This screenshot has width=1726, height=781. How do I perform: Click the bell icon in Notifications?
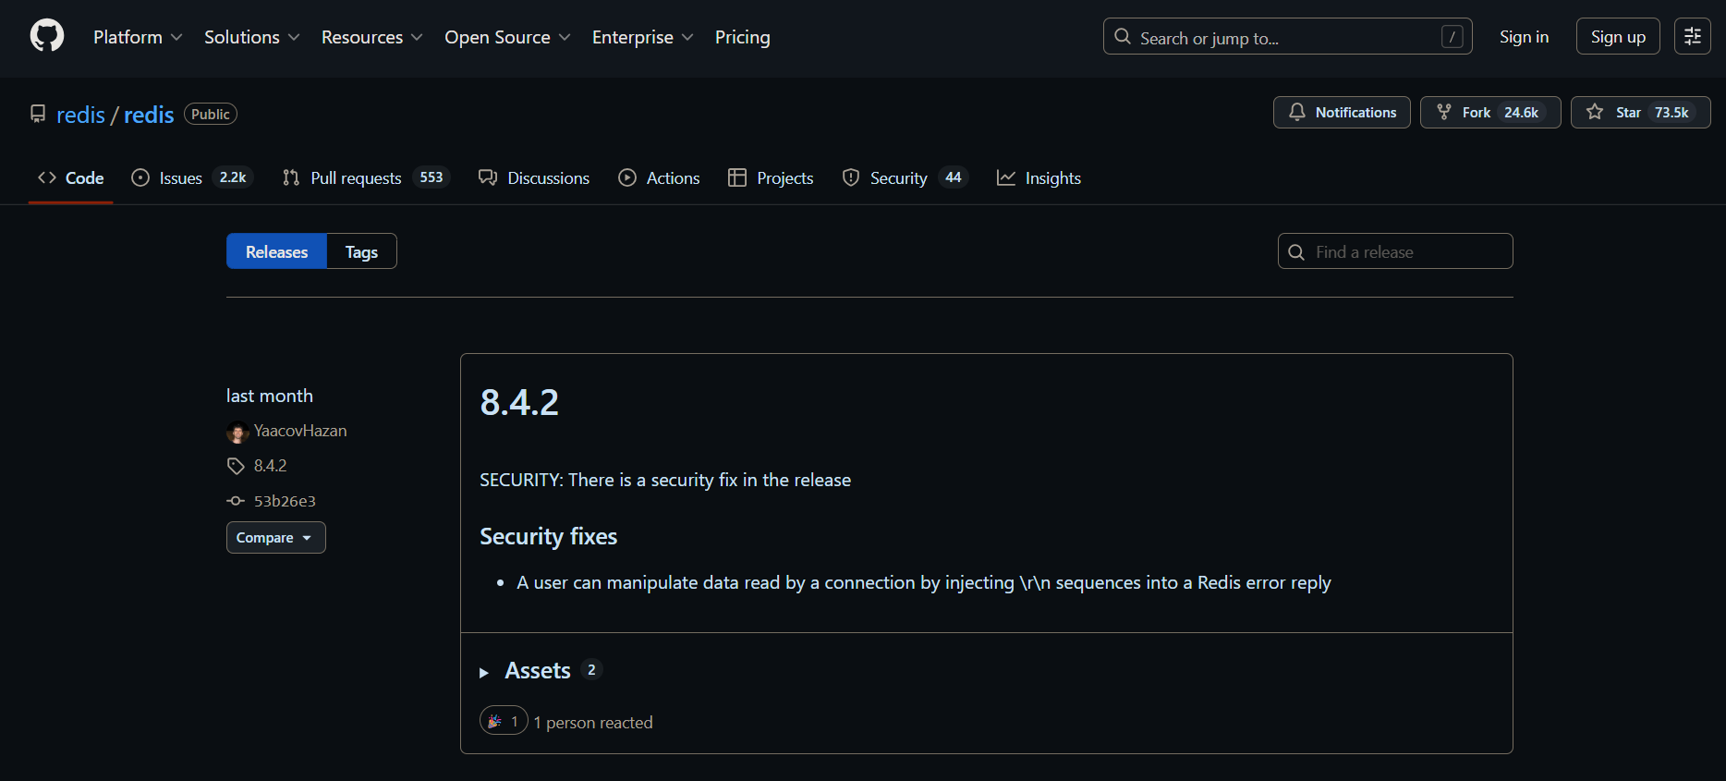click(1297, 112)
